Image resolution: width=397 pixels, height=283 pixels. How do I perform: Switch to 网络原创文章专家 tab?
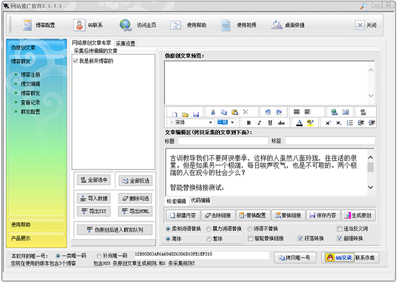(x=92, y=43)
